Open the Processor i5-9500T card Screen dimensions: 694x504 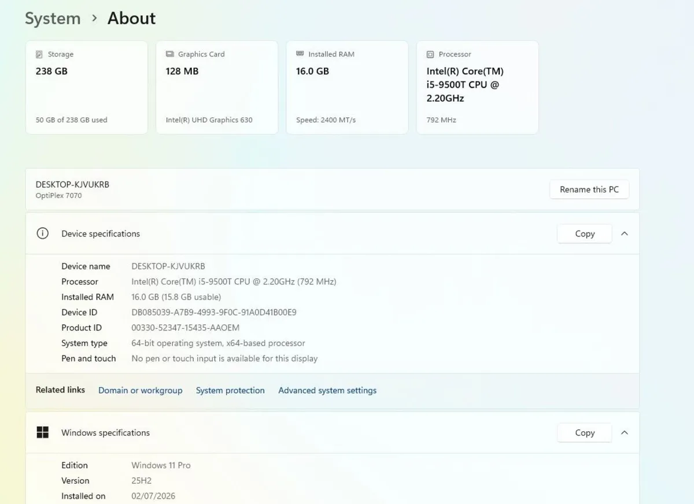pyautogui.click(x=478, y=87)
